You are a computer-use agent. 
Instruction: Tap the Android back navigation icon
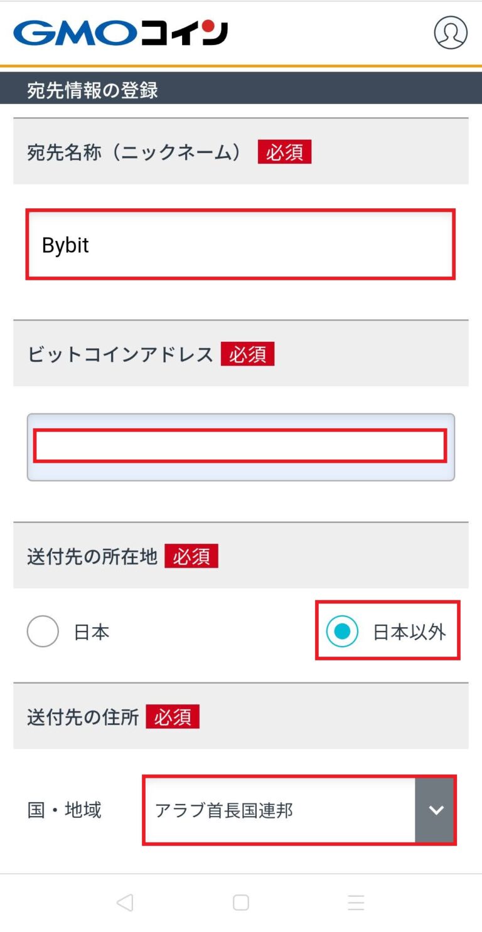point(125,903)
